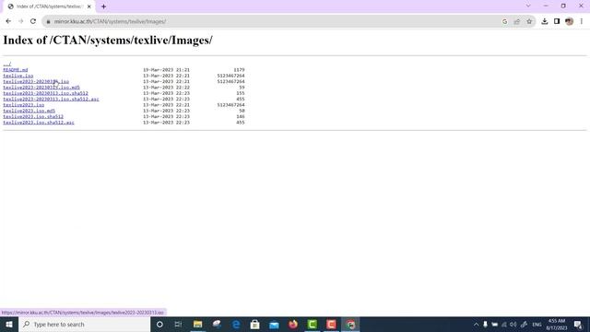
Task: Download texlive2023-20230313.iso link
Action: [36, 81]
